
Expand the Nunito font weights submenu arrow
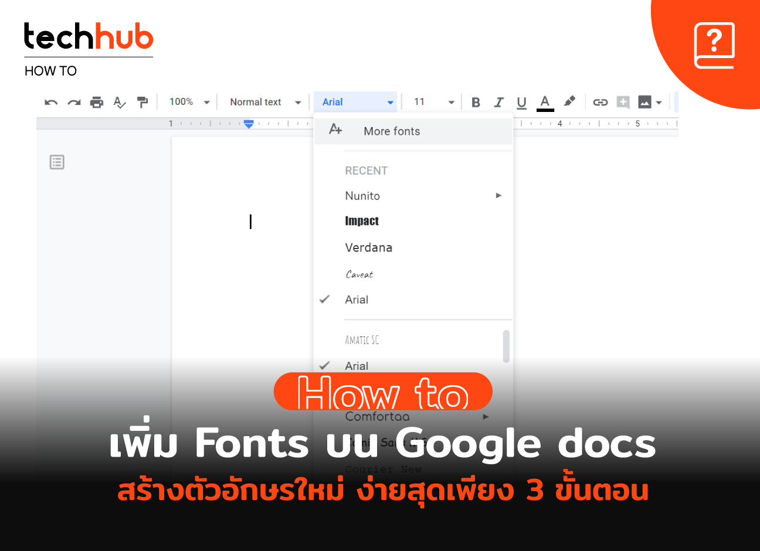pos(498,196)
